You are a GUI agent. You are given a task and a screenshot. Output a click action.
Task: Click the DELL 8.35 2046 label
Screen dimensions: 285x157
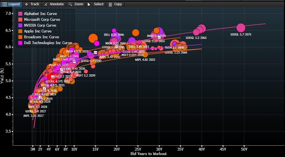[114, 35]
